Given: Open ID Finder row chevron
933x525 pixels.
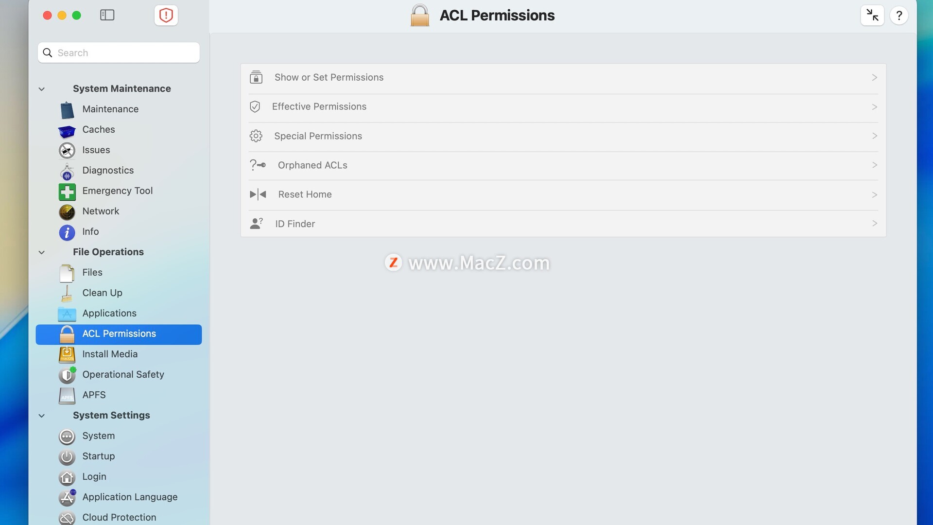Looking at the screenshot, I should pos(874,224).
